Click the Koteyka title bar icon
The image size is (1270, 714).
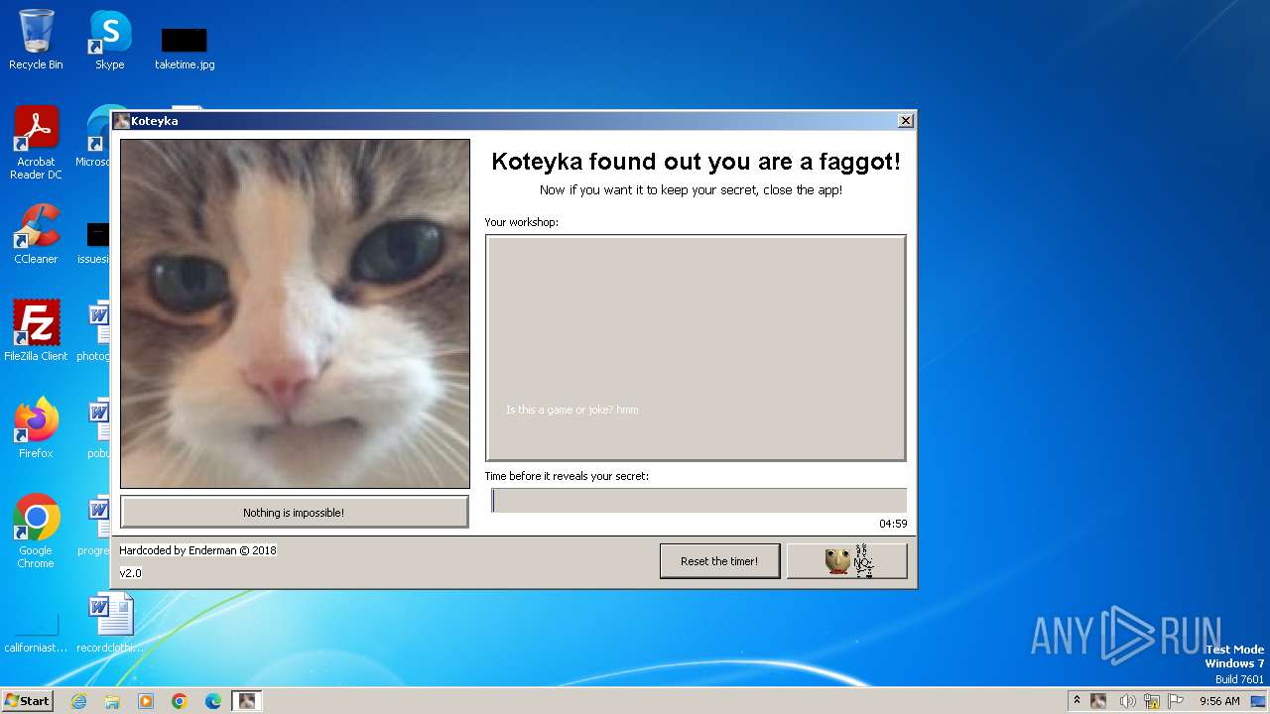(x=121, y=121)
